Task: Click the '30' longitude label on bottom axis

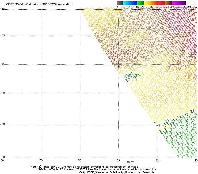Action: (x=2, y=160)
